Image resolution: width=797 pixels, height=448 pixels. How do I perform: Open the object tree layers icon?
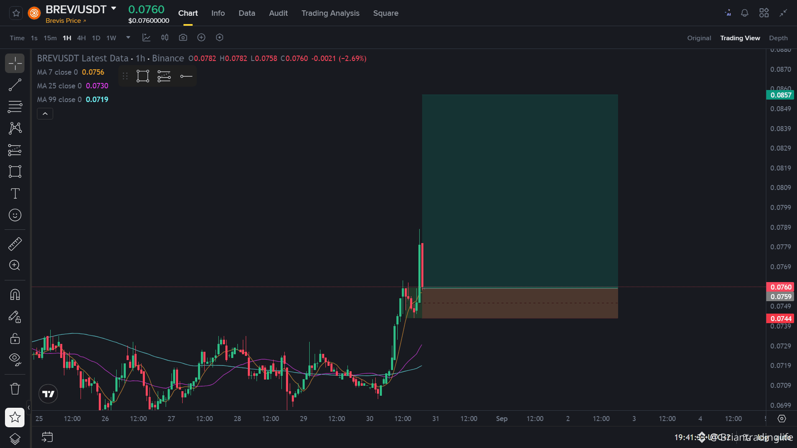tap(15, 438)
